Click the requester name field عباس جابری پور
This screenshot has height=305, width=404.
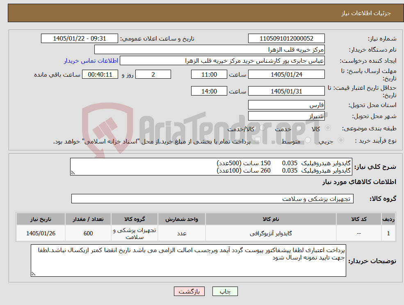[x=222, y=61]
